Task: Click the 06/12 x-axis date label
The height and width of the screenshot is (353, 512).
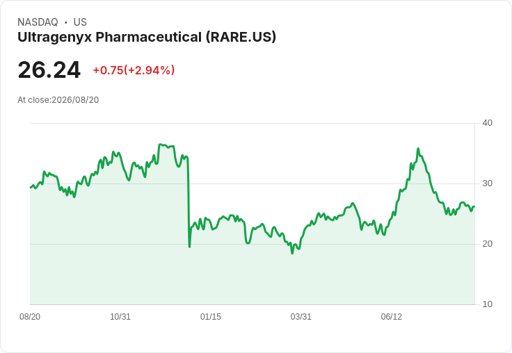Action: [x=391, y=317]
